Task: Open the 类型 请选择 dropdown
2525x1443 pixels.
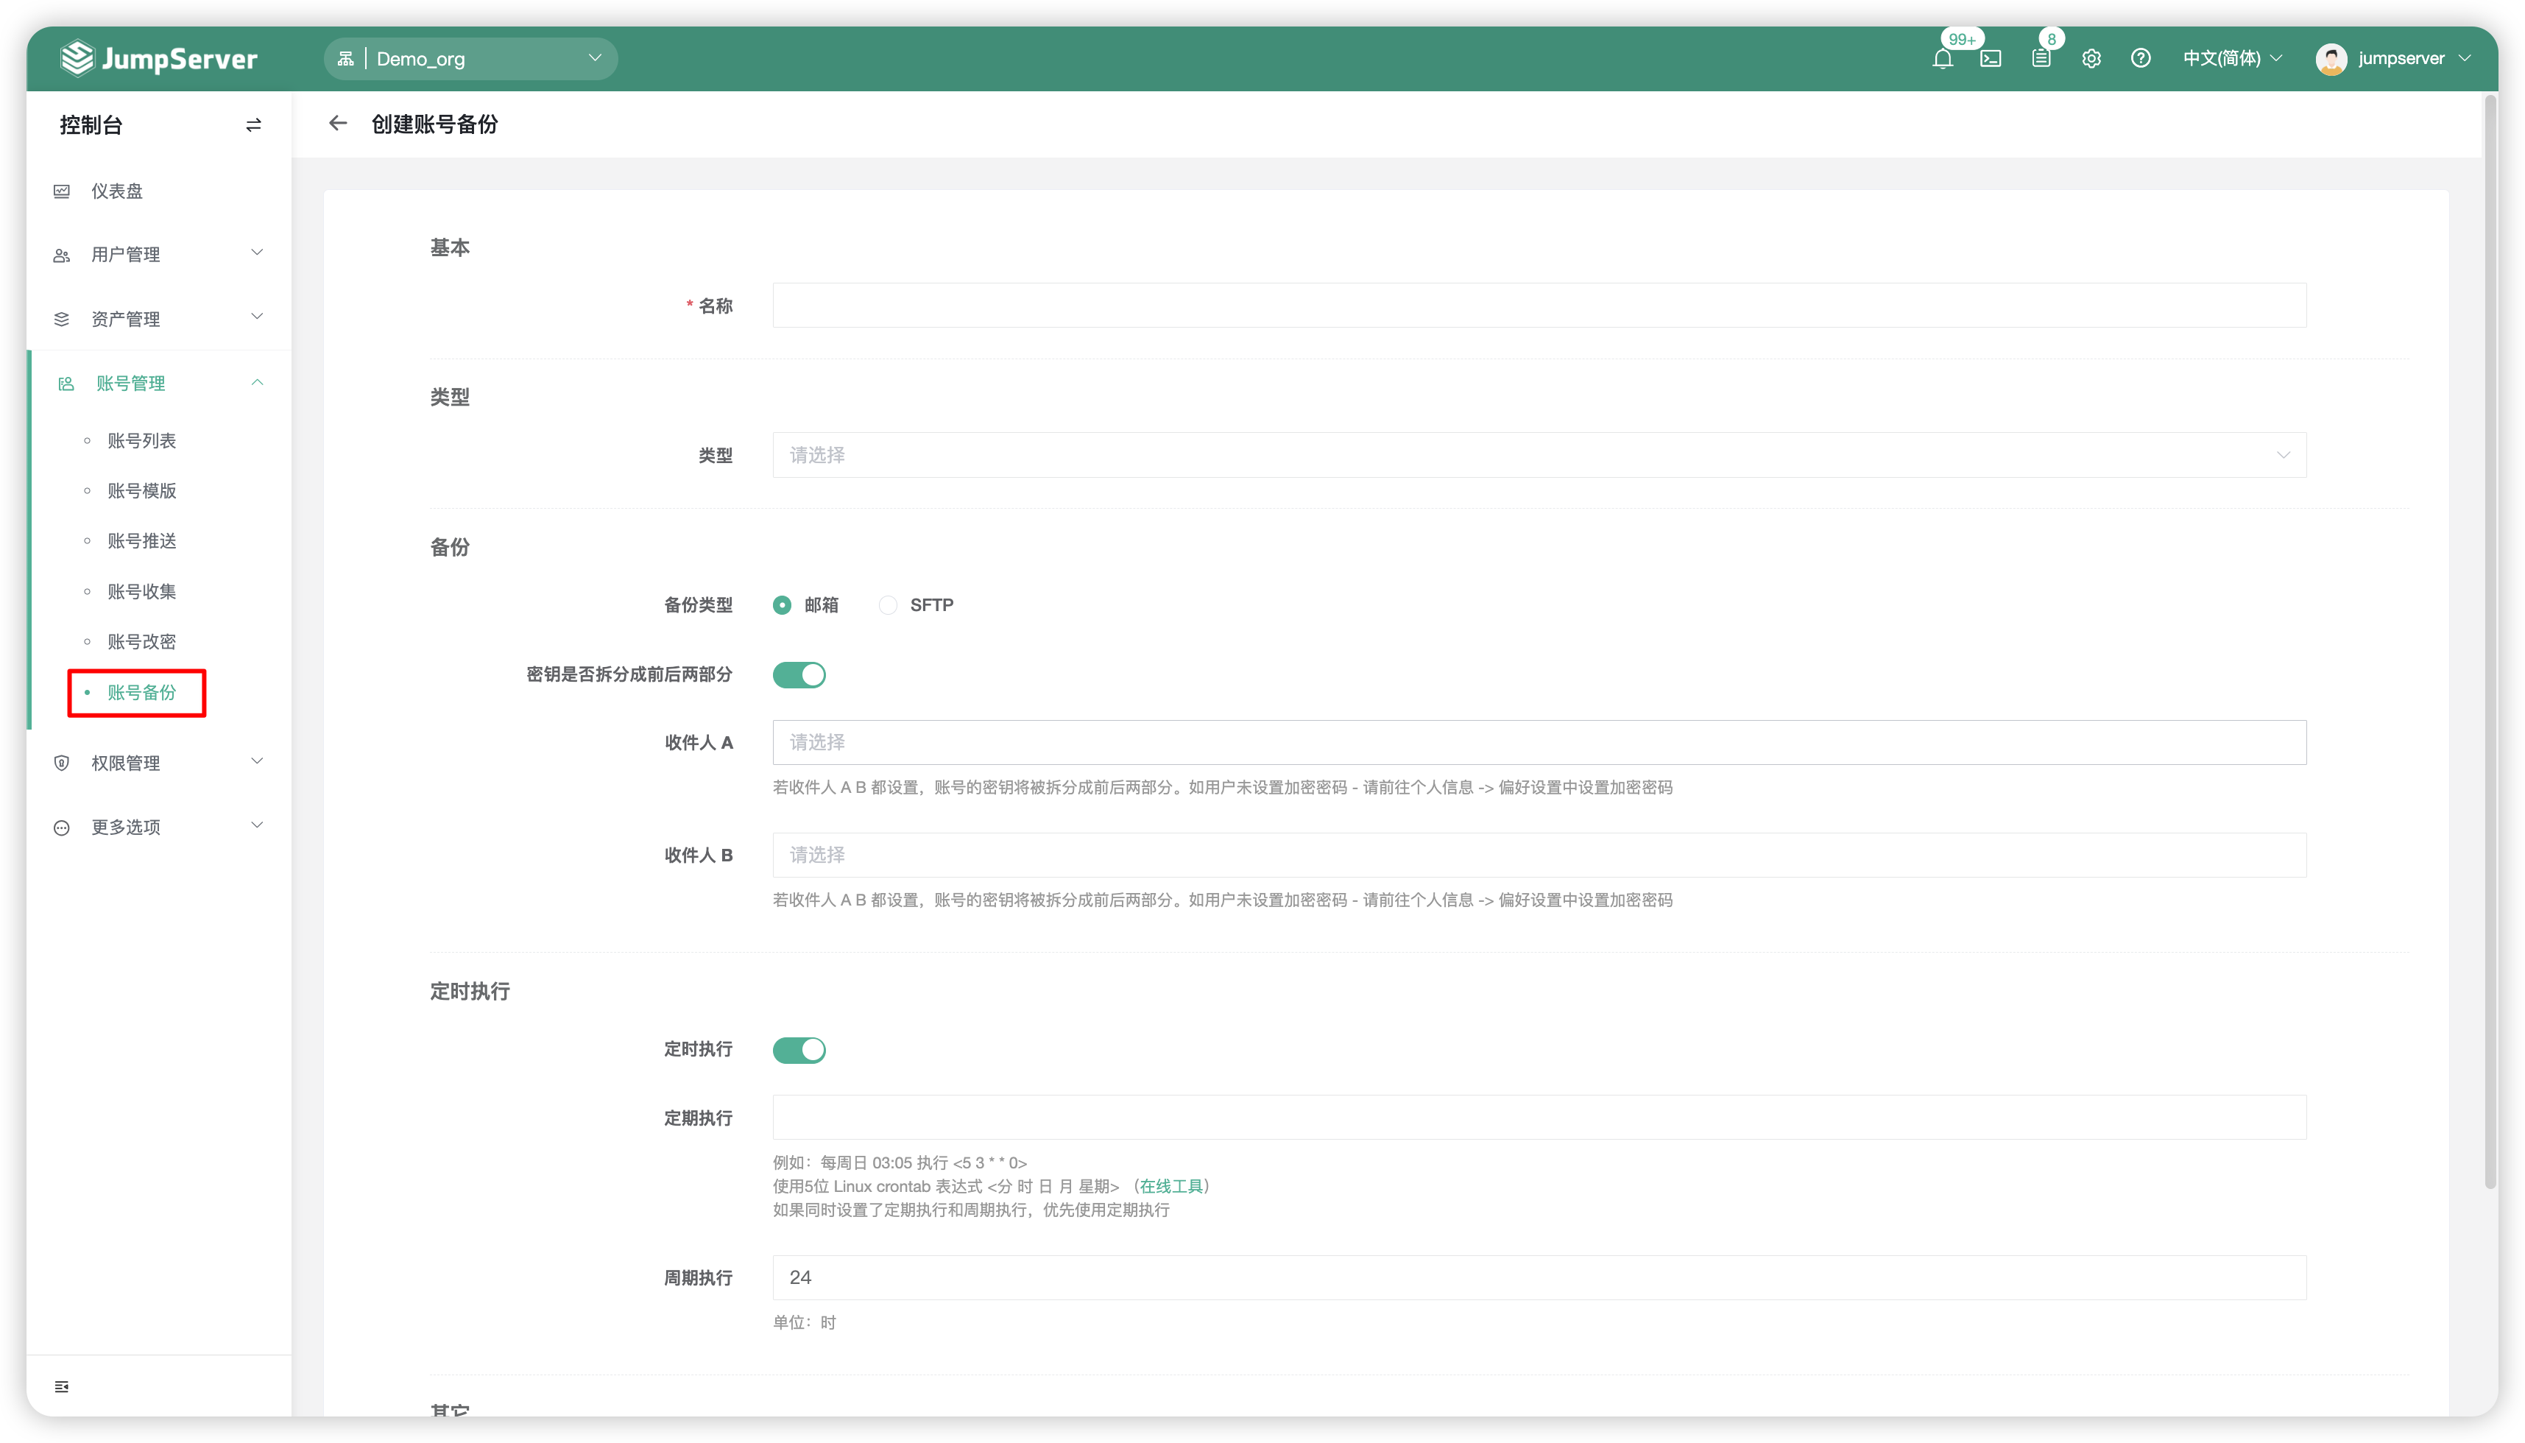Action: [x=1539, y=455]
